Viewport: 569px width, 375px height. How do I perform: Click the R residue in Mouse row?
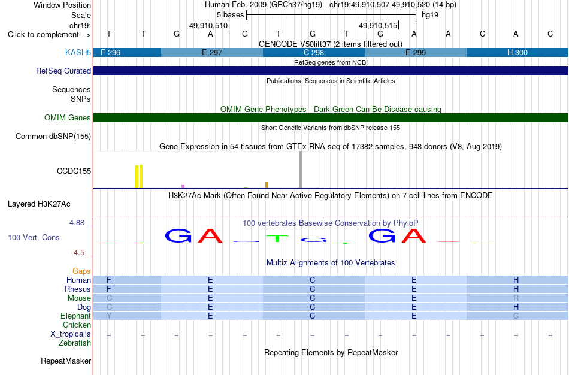(x=516, y=298)
